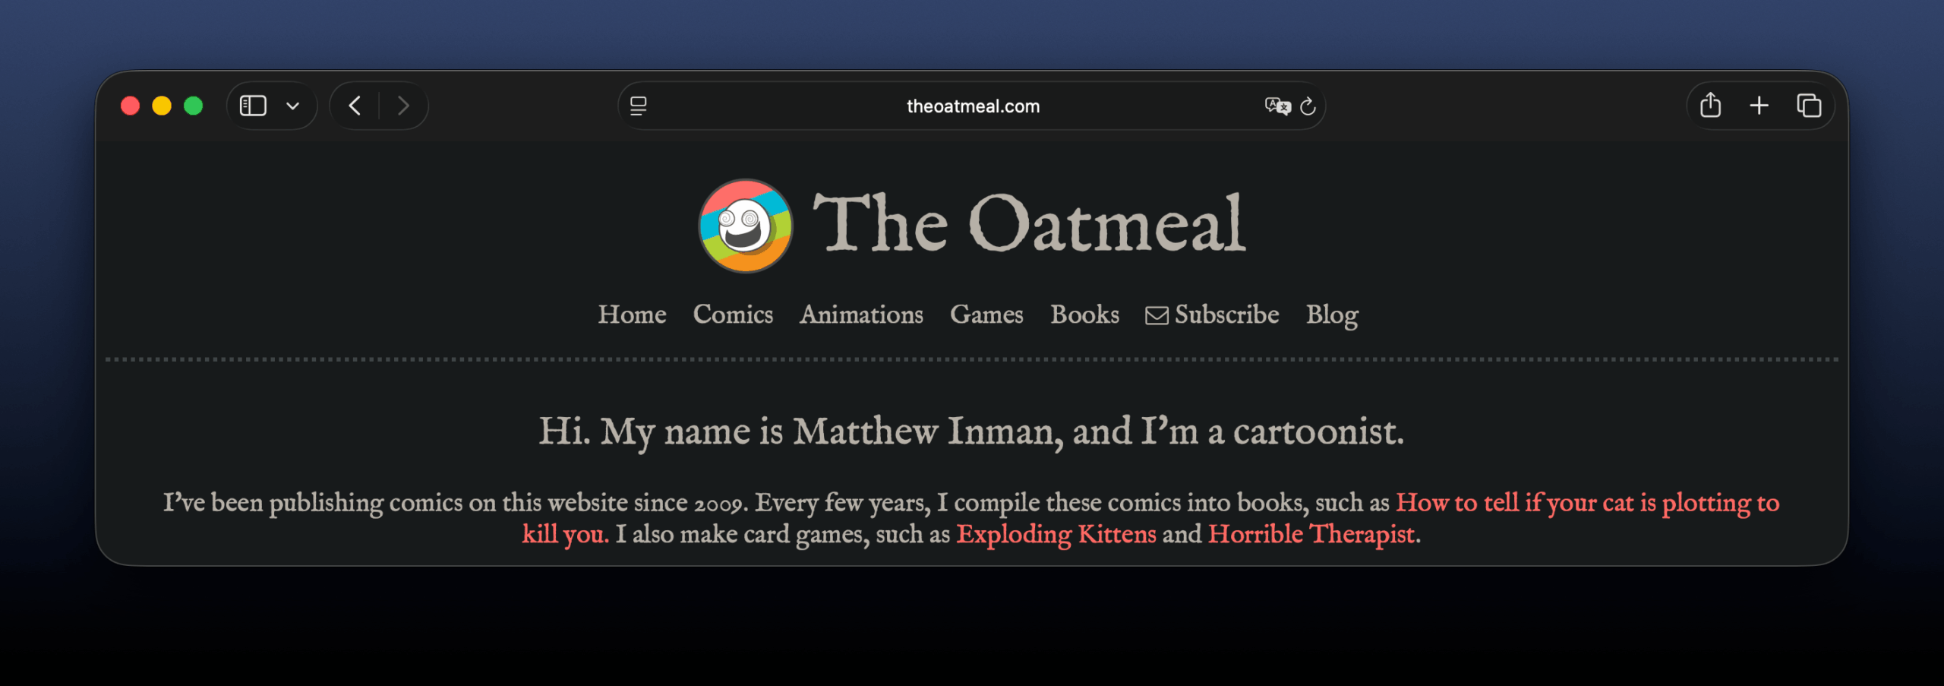Image resolution: width=1944 pixels, height=686 pixels.
Task: Click the Subscribe link with envelope
Action: click(x=1212, y=315)
